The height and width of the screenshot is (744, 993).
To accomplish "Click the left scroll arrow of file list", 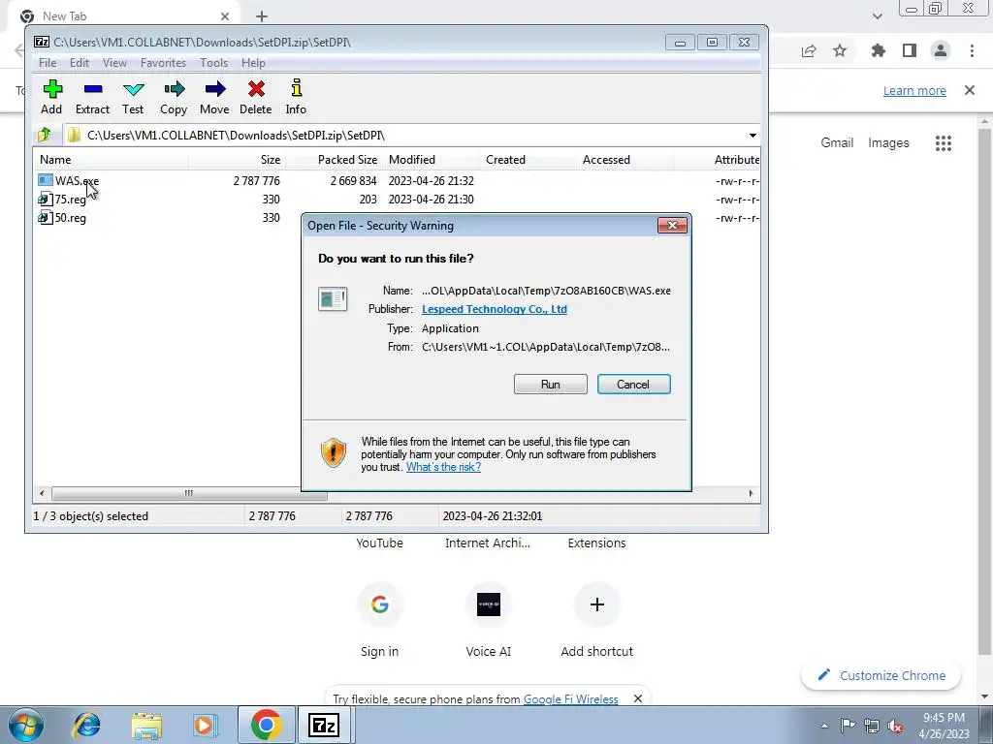I will 42,493.
